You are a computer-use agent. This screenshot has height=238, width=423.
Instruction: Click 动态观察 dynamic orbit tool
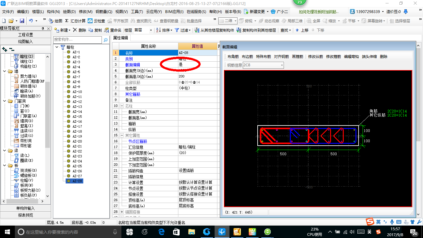point(269,21)
